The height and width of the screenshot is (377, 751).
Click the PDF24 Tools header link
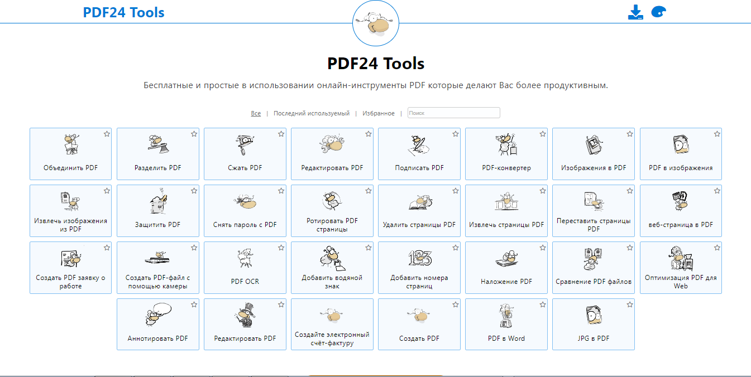124,12
